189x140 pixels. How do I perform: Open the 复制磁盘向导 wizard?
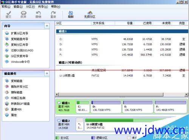tap(17, 39)
